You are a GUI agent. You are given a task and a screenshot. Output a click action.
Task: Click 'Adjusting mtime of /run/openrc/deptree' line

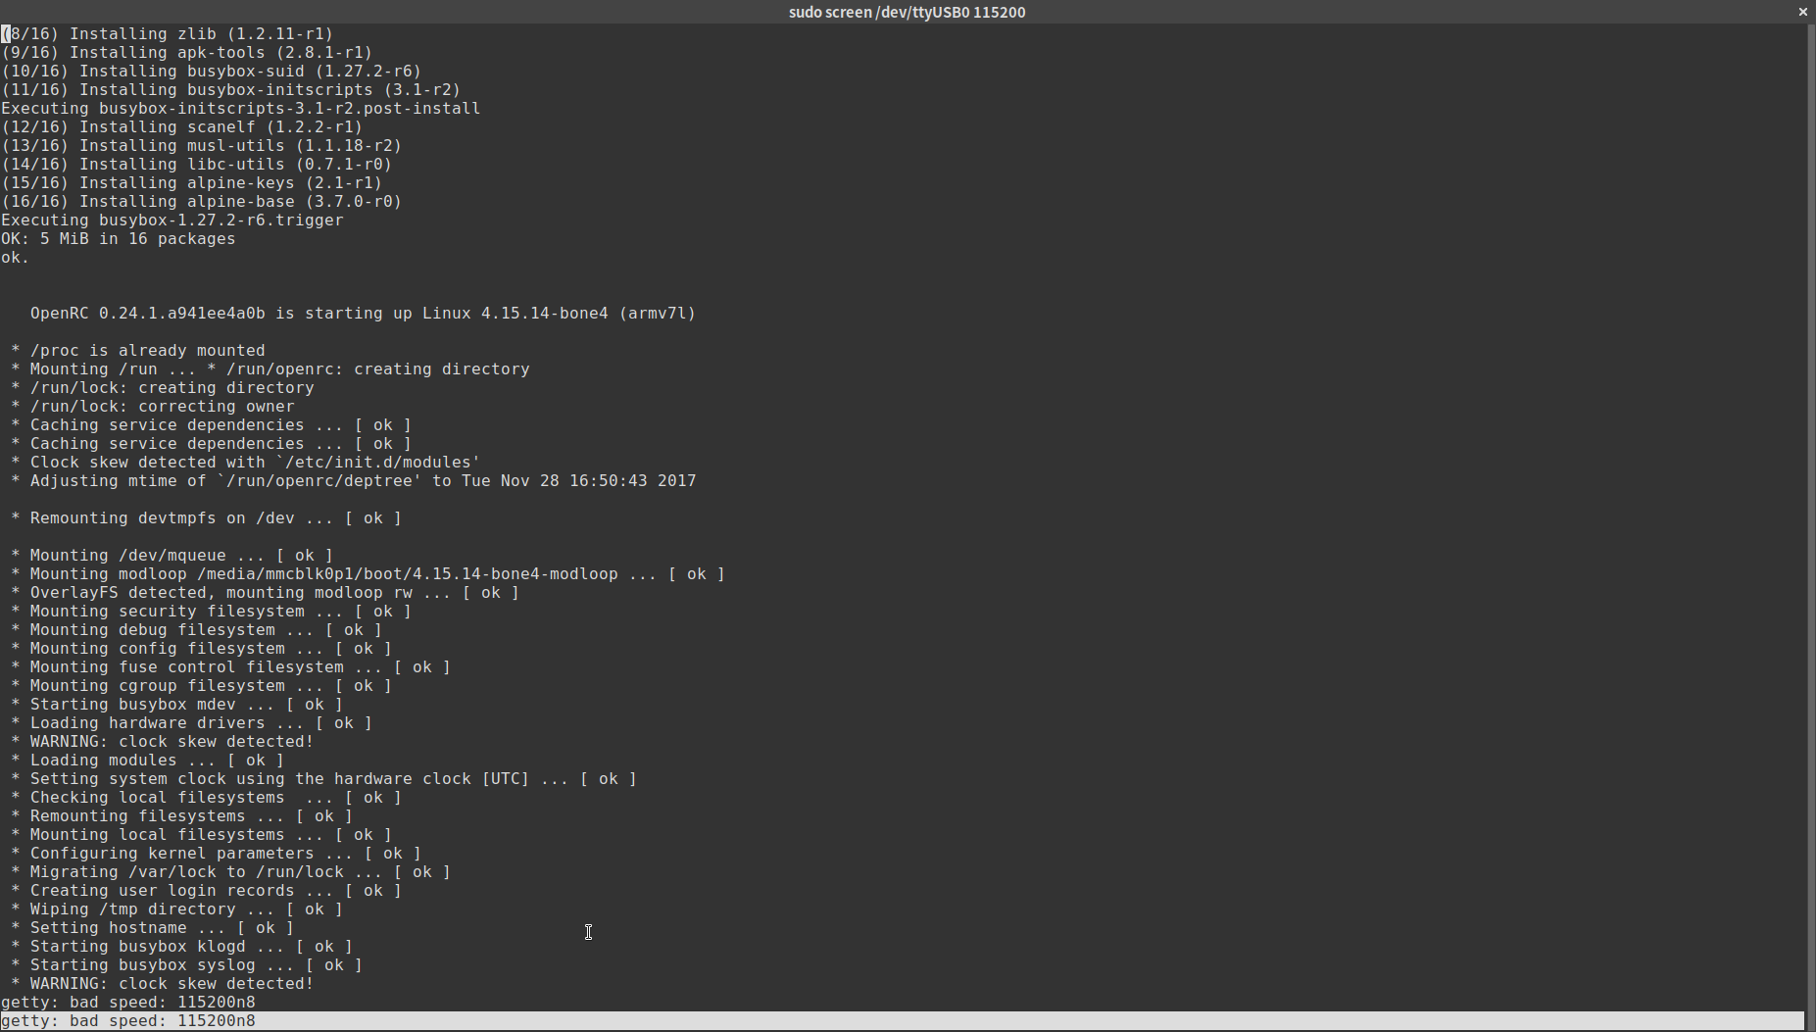354,480
